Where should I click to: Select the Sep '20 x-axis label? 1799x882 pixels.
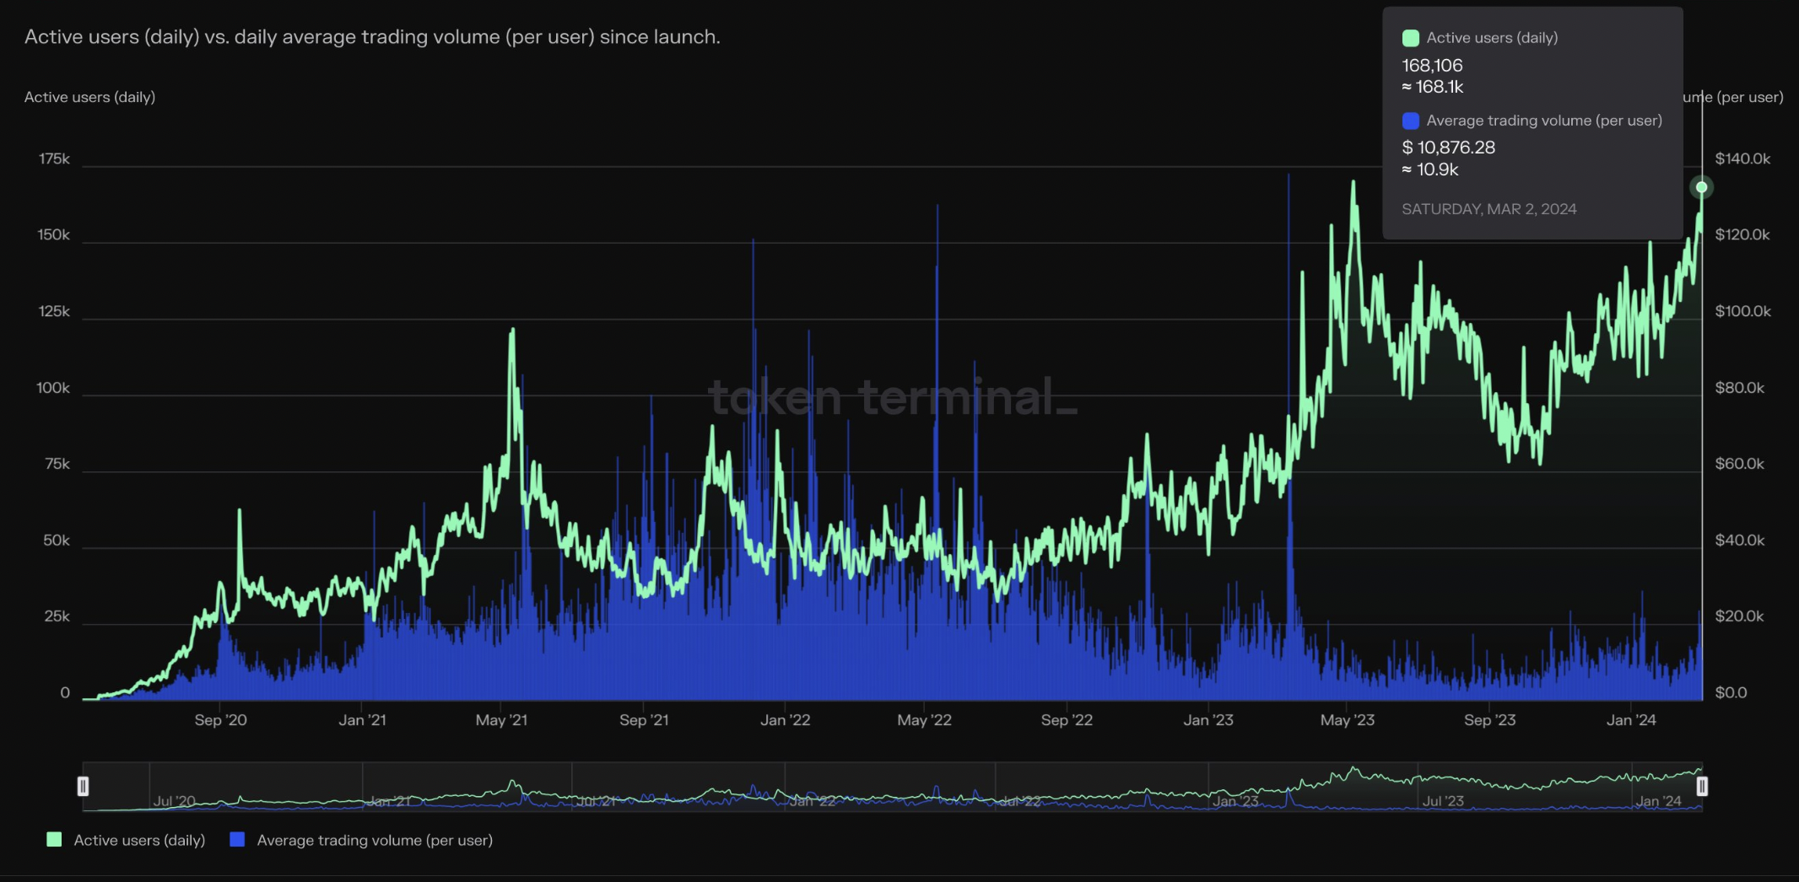pyautogui.click(x=220, y=720)
